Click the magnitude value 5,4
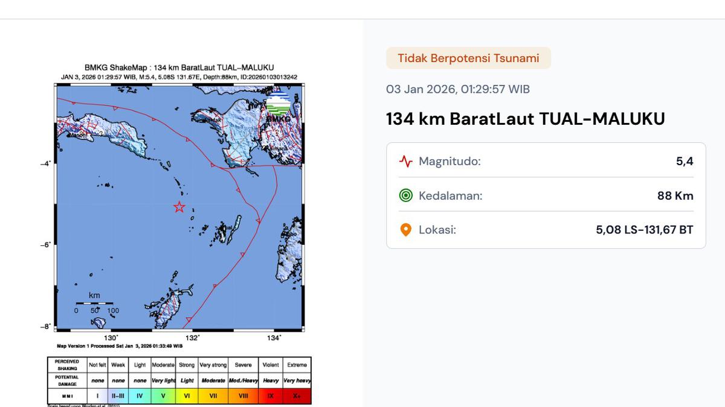The width and height of the screenshot is (725, 407). [x=684, y=162]
